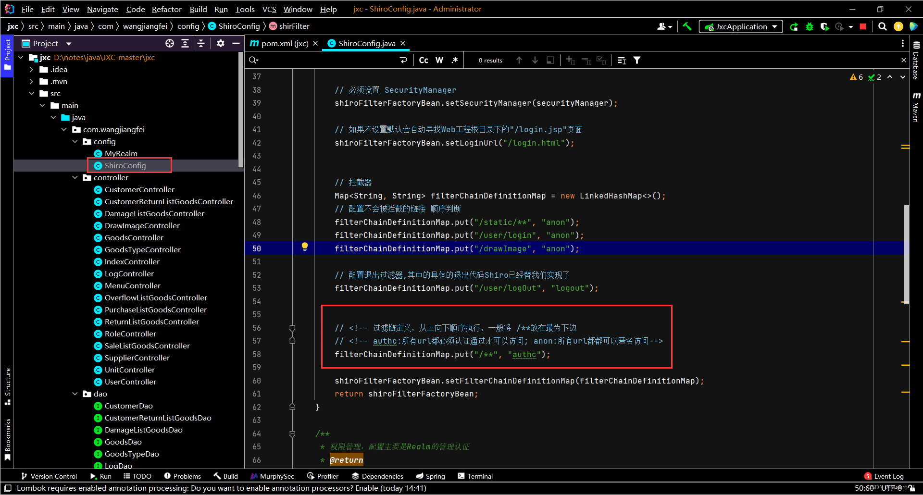Open the Structure tool window

(8, 386)
